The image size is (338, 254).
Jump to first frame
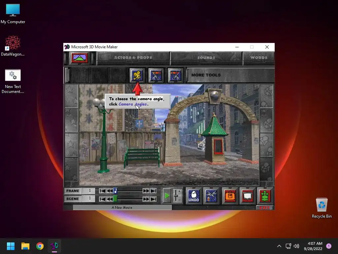point(102,191)
